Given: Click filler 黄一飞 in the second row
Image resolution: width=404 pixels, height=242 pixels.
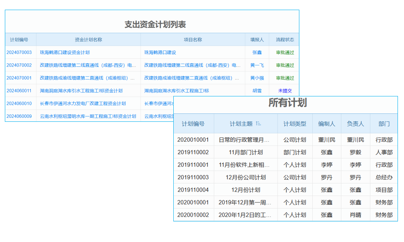Looking at the screenshot, I should (x=257, y=65).
